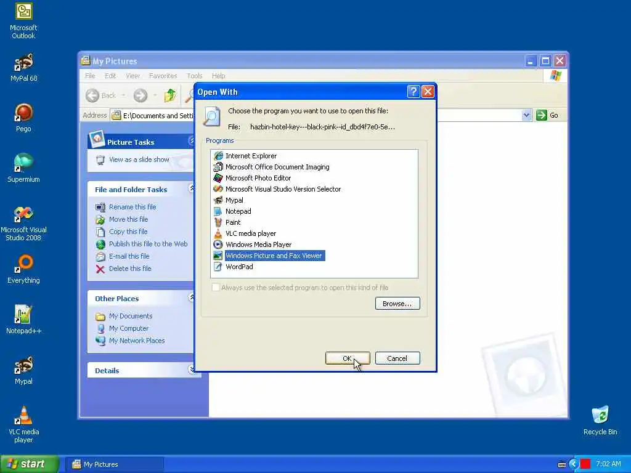
Task: Open Pego desktop shortcut
Action: (x=23, y=118)
